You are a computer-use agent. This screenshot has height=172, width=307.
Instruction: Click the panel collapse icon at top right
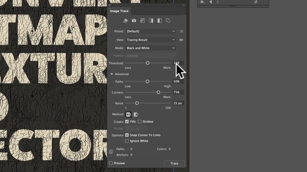tap(183, 5)
